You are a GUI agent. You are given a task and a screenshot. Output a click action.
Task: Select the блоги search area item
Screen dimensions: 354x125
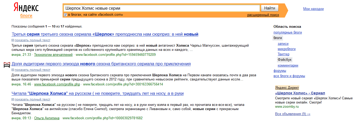tap(277, 38)
